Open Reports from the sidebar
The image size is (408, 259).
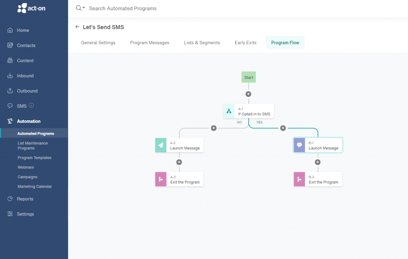24,199
